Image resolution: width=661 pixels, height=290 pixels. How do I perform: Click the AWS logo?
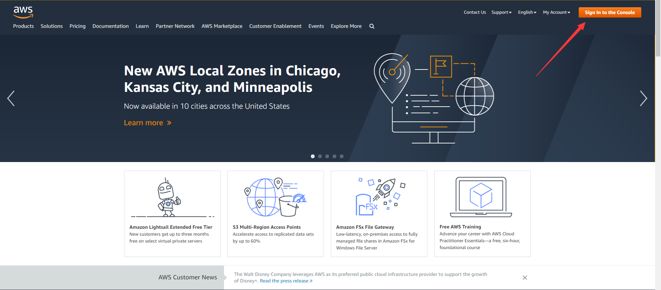pyautogui.click(x=23, y=12)
